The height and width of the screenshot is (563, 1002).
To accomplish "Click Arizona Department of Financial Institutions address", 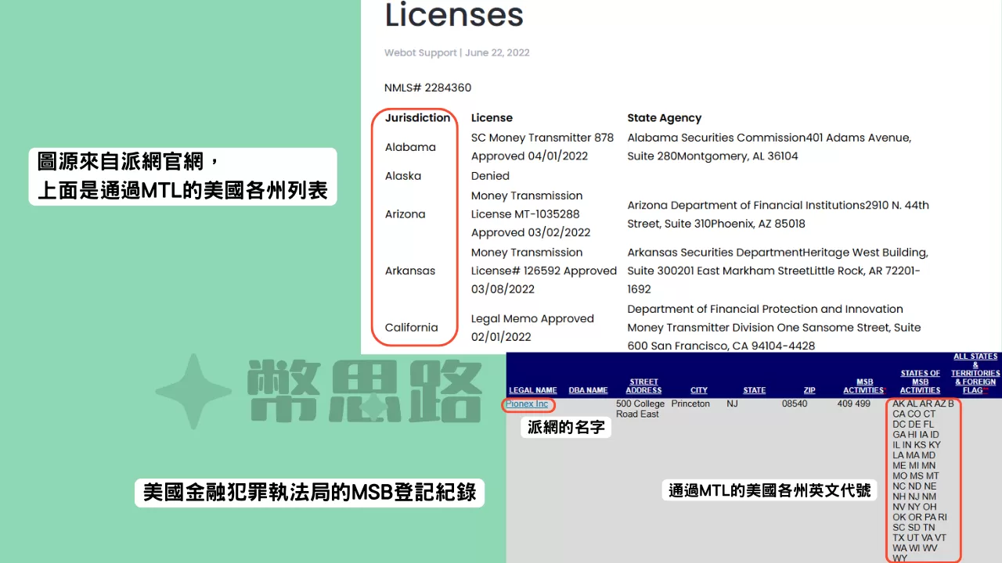I will tap(778, 214).
